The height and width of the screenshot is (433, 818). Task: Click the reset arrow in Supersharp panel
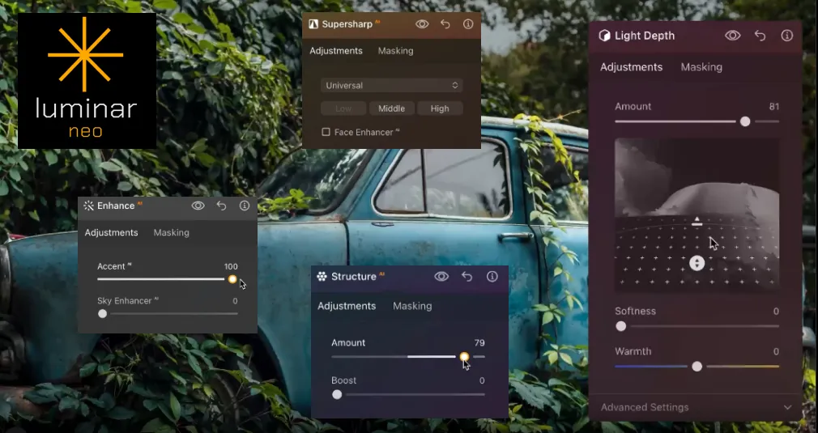click(x=445, y=24)
